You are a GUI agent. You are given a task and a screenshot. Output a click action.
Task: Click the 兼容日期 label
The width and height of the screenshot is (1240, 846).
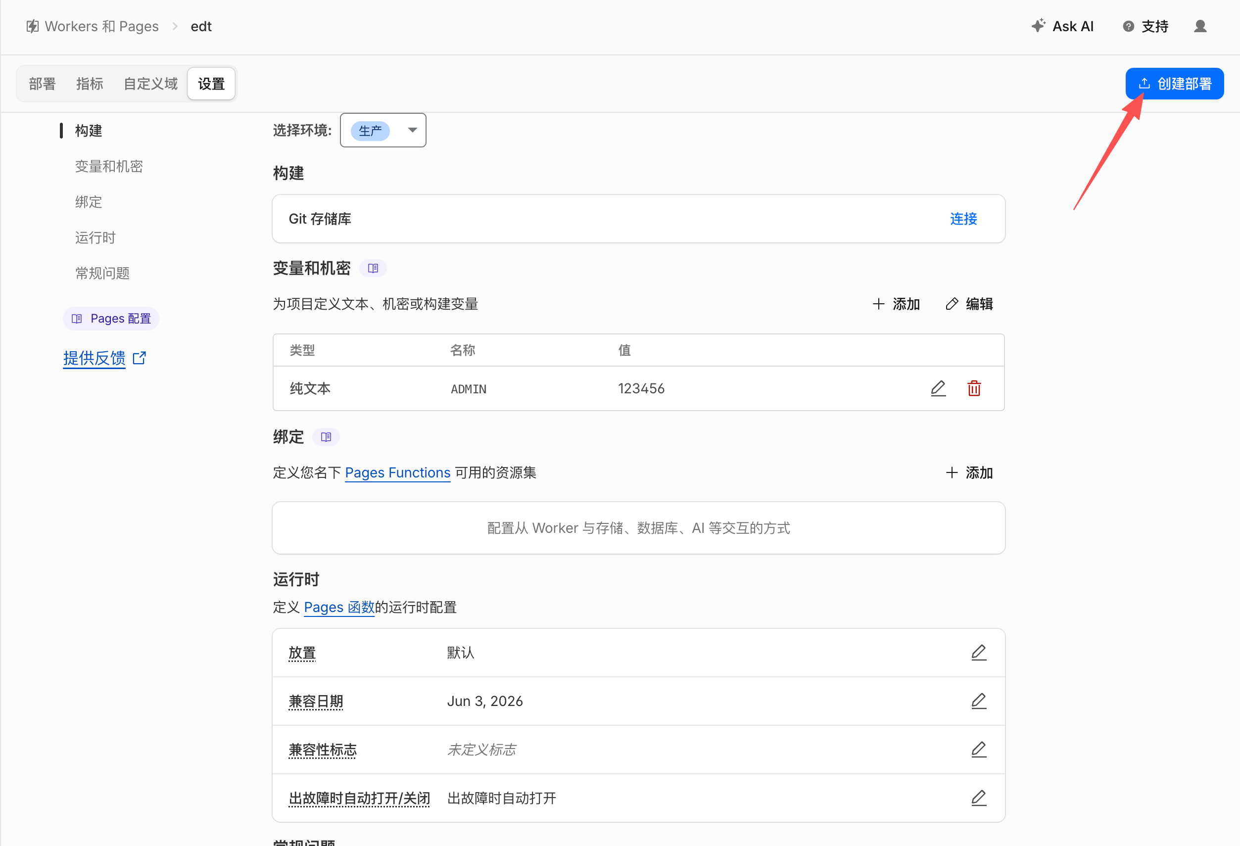(316, 702)
